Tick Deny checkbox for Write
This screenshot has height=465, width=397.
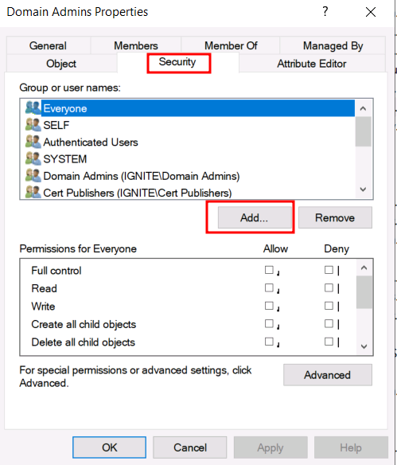tap(329, 306)
